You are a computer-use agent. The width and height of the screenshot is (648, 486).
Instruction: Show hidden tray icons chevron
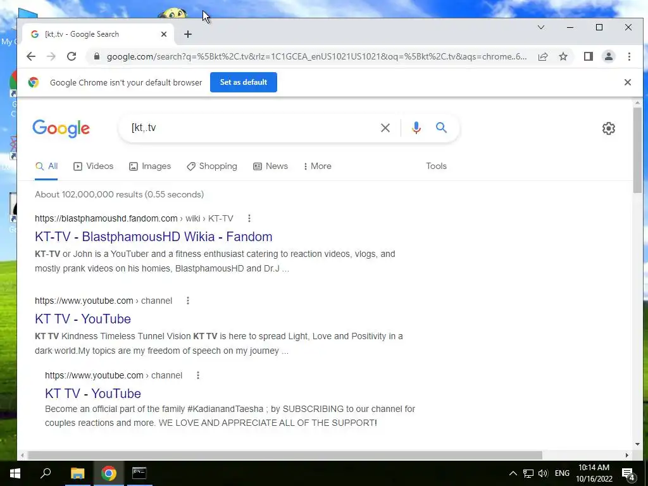[x=513, y=473]
